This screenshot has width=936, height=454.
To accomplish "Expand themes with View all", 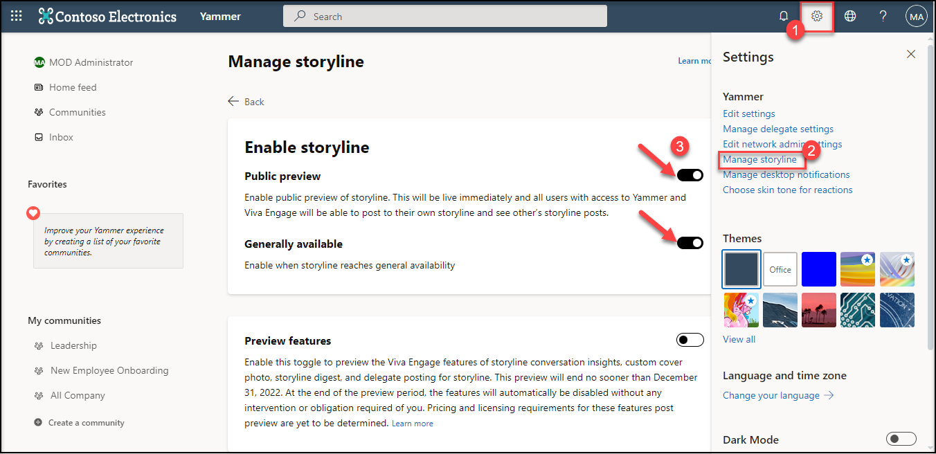I will coord(739,339).
